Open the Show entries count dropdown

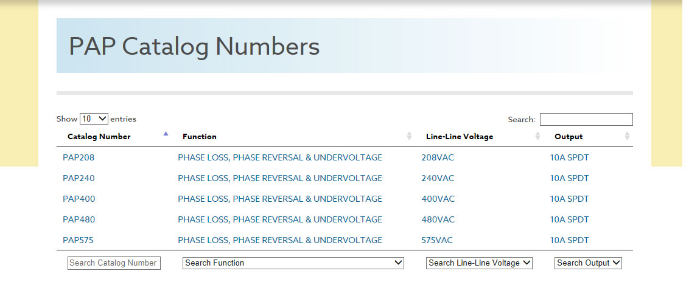[x=94, y=119]
